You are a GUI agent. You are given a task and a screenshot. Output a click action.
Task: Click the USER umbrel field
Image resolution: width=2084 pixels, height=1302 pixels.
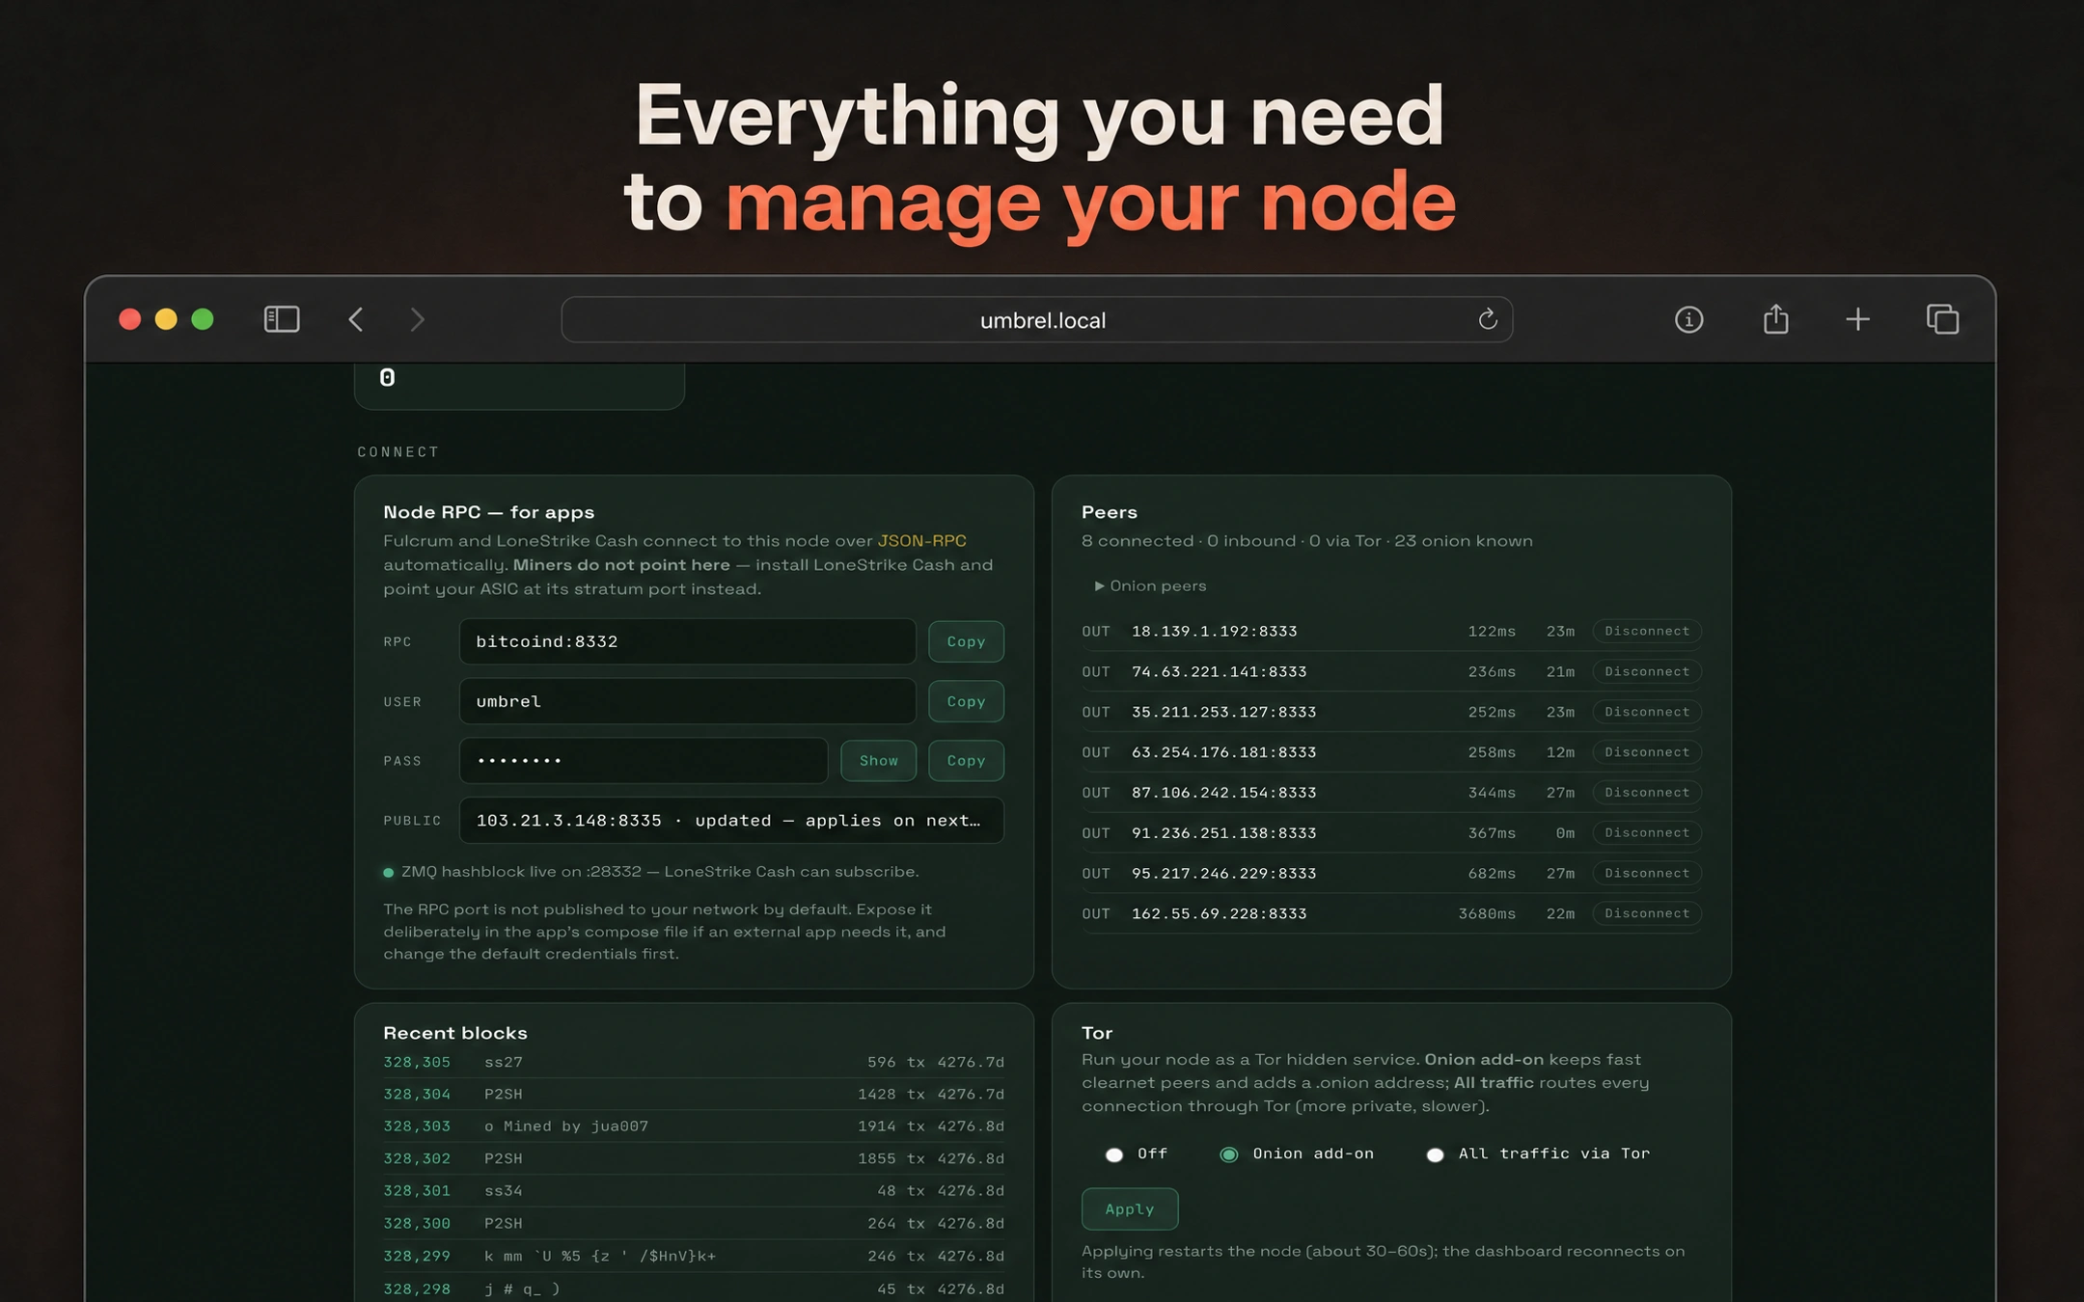pos(687,701)
